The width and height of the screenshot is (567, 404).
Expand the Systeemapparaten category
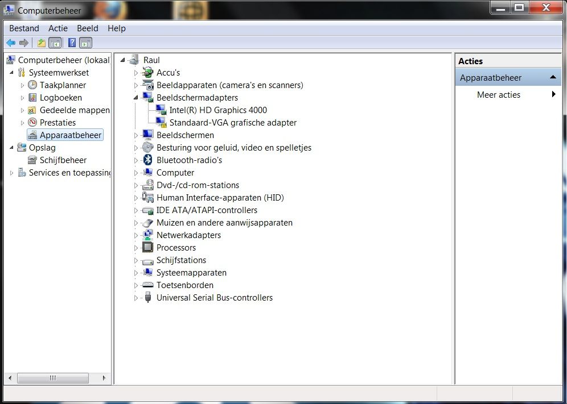(x=135, y=273)
